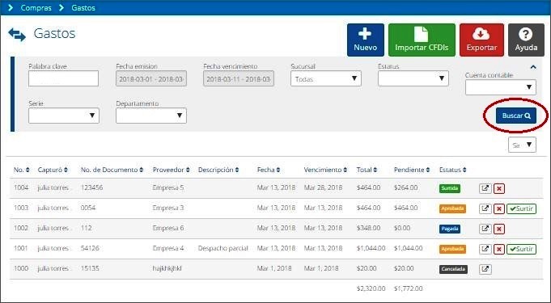Cancel expense 1002 with red X

click(499, 229)
